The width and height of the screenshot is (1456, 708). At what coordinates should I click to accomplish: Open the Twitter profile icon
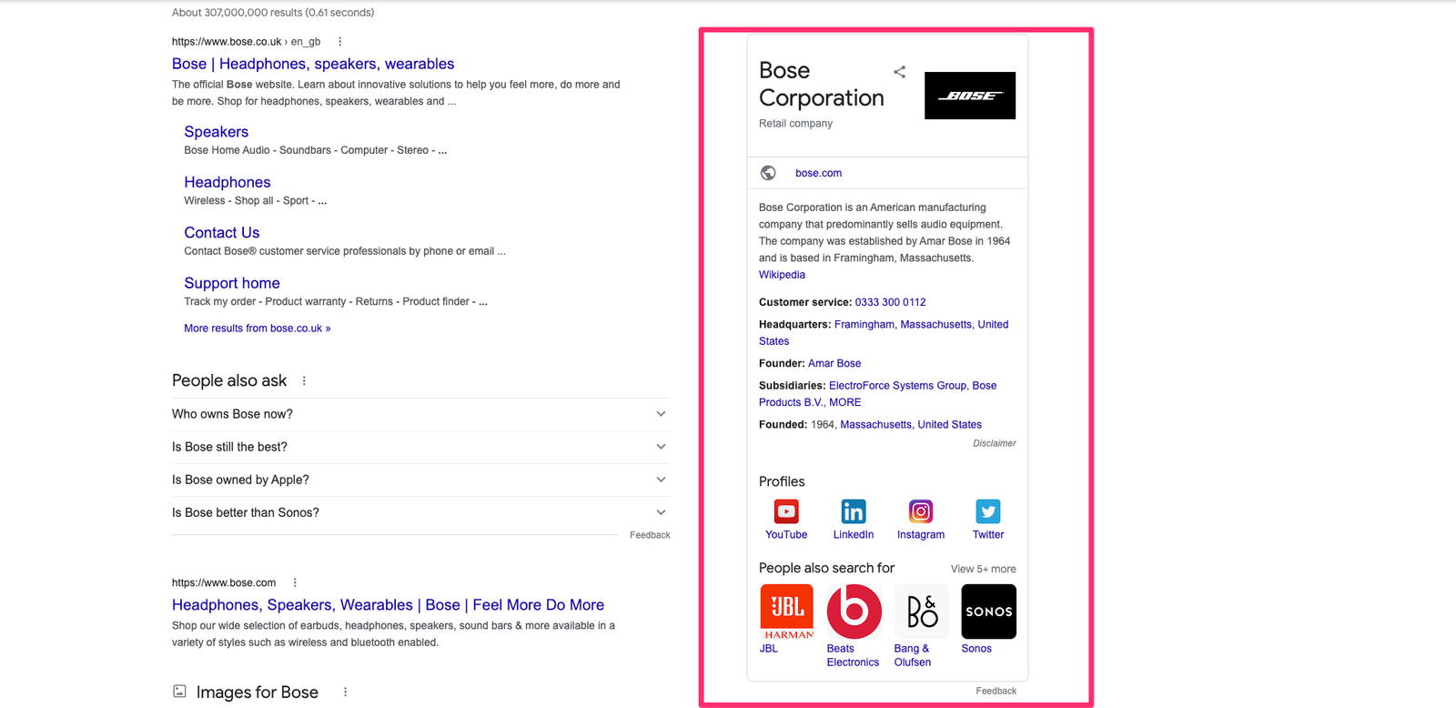click(x=988, y=511)
